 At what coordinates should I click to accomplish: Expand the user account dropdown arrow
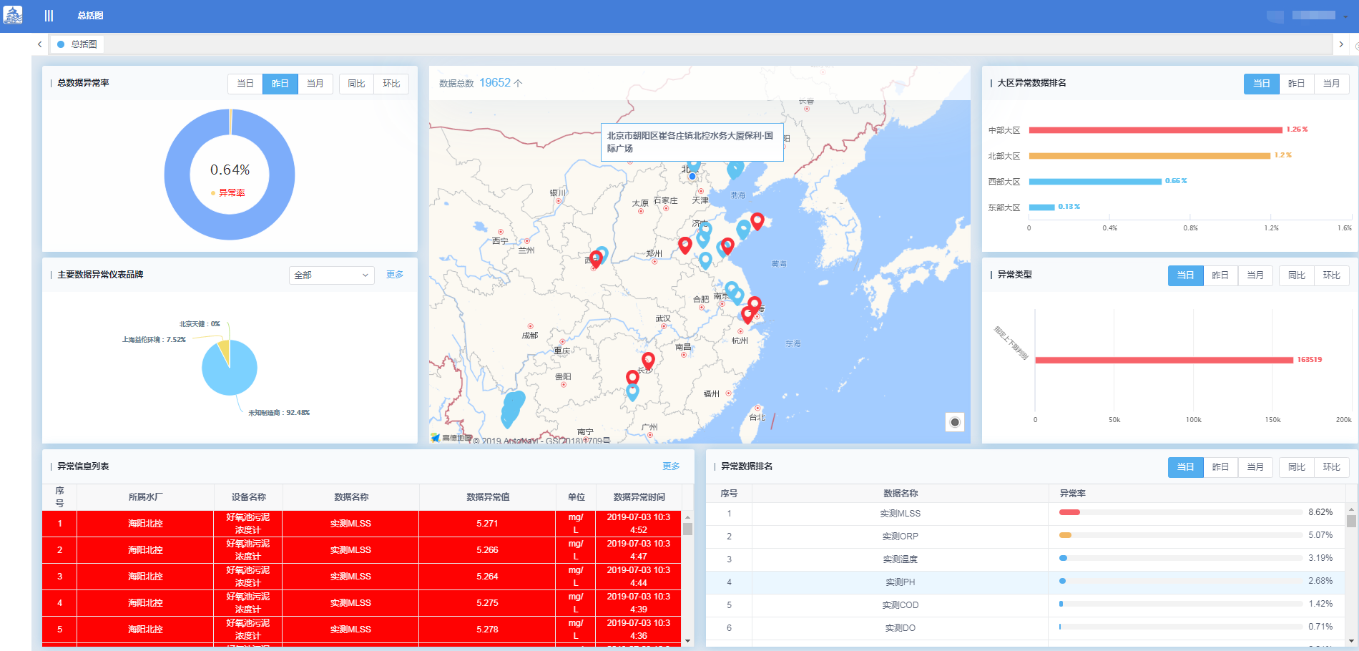point(1345,17)
